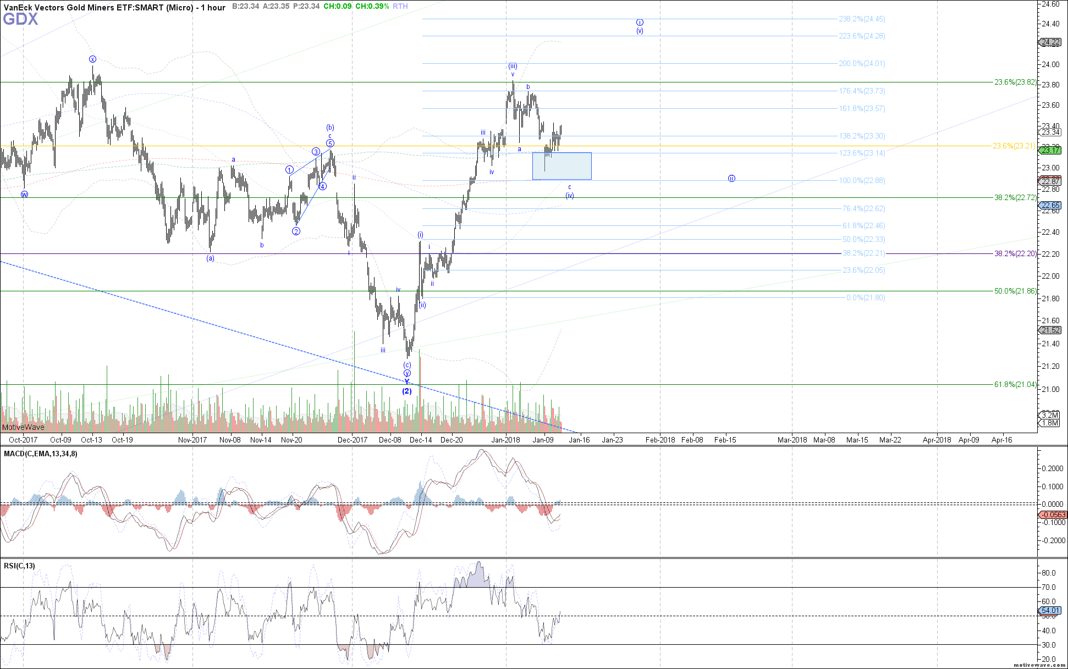Select the green 38.2%(22.72) level label
Screen dimensions: 1068x669
(x=1015, y=197)
